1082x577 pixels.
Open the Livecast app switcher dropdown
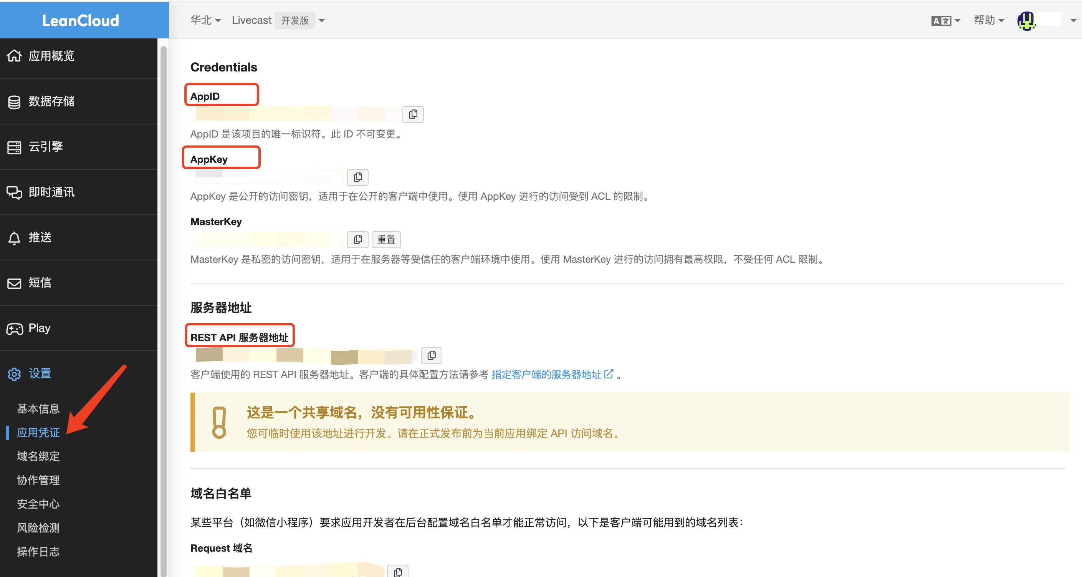point(322,21)
